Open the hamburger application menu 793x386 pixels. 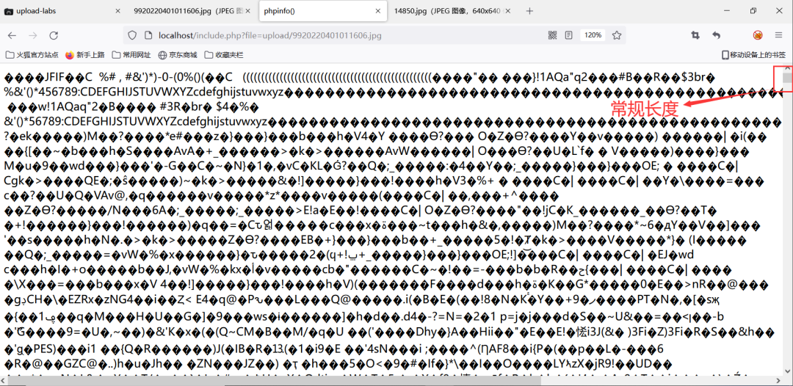click(778, 35)
